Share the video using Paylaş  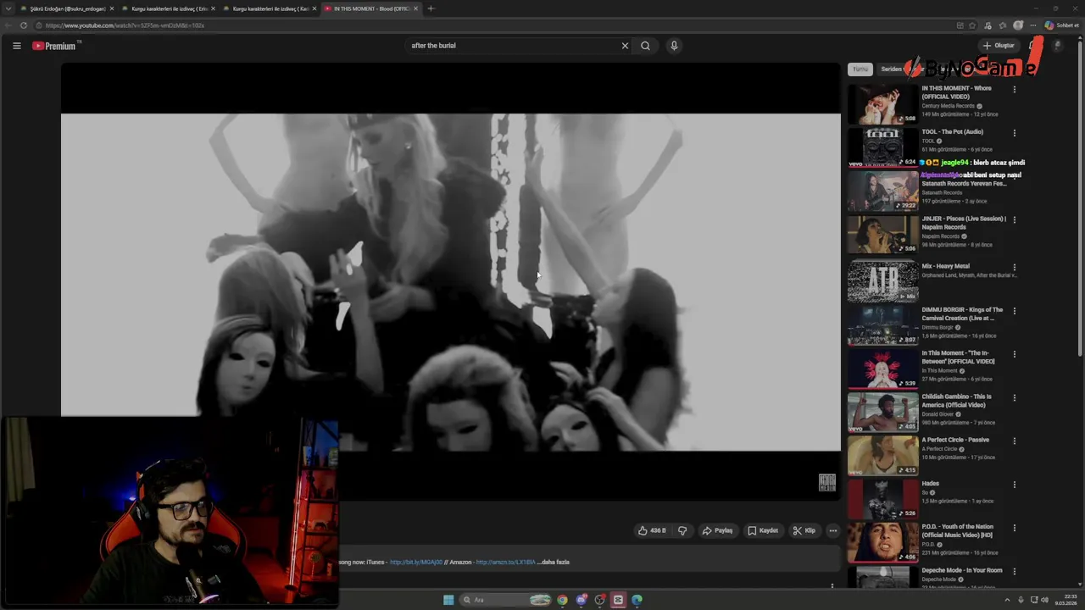point(717,530)
